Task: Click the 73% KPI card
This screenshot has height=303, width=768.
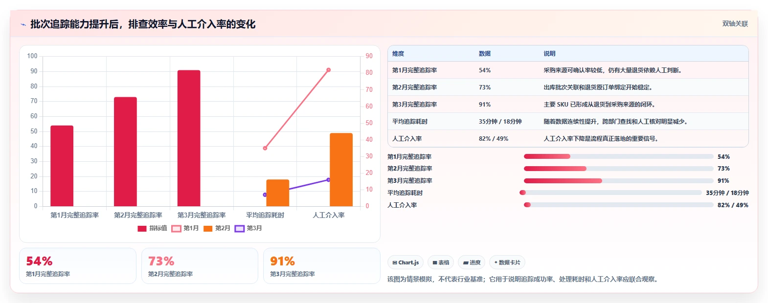Action: point(200,266)
